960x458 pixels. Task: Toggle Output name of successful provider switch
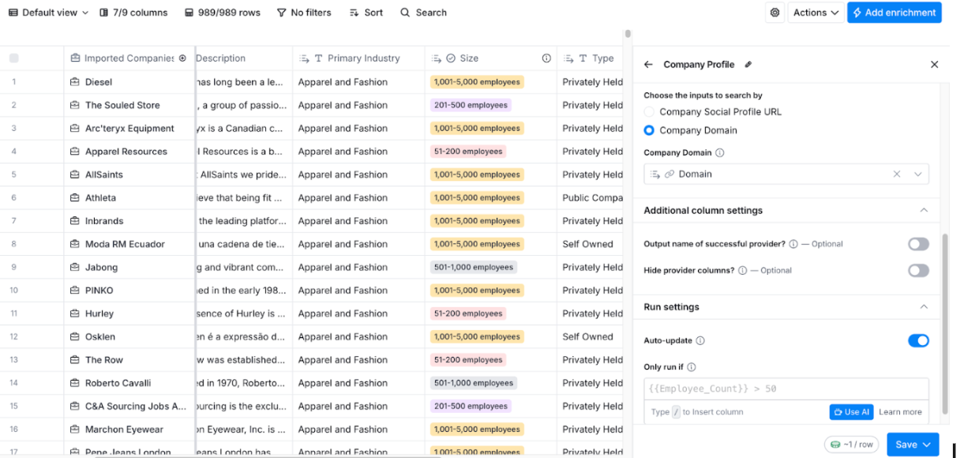[918, 244]
